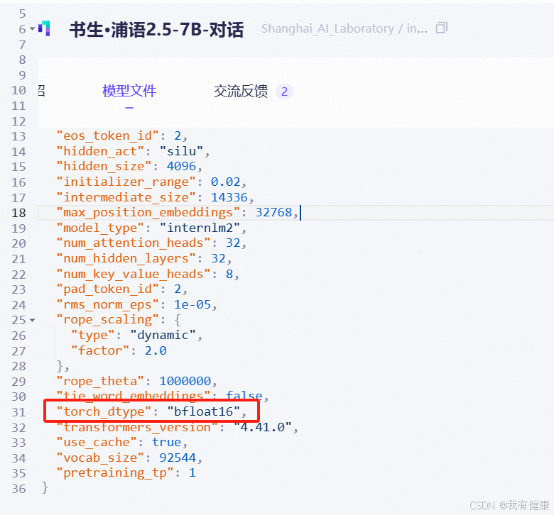Open the Shanghai_AI_Laboratory repository path link
This screenshot has width=554, height=515.
point(344,28)
